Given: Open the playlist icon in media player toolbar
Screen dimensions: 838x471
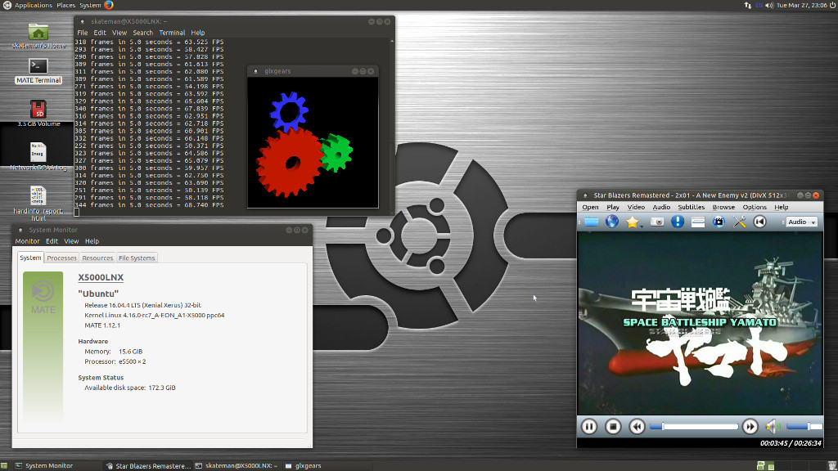Looking at the screenshot, I should [x=698, y=222].
